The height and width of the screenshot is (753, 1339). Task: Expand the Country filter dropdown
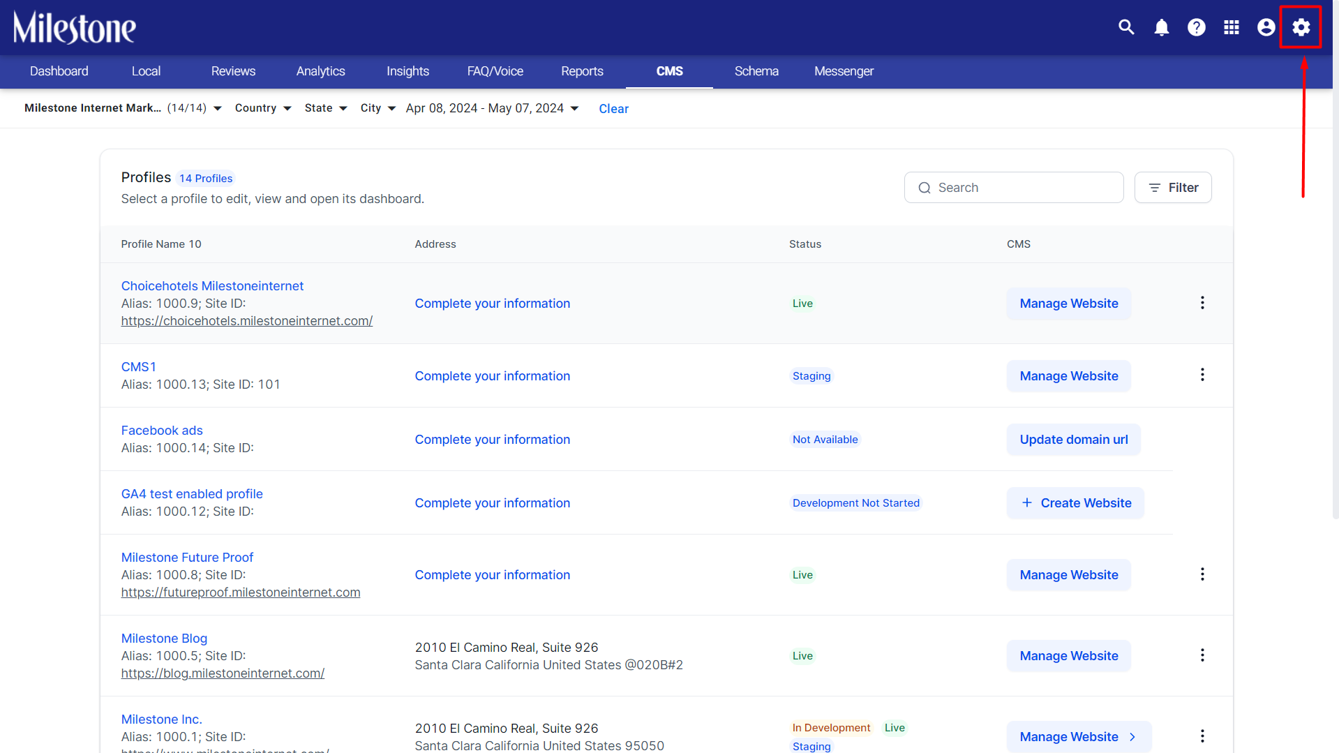pos(263,108)
